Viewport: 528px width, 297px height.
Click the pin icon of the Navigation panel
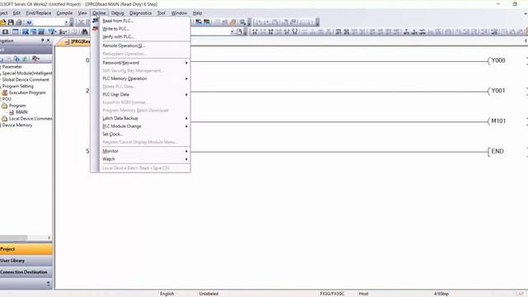pos(42,40)
